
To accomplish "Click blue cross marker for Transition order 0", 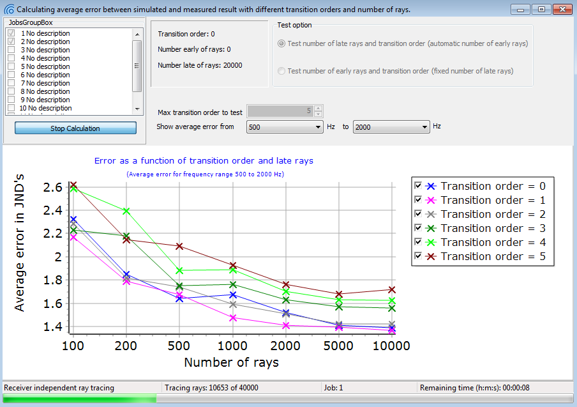I will [x=431, y=186].
